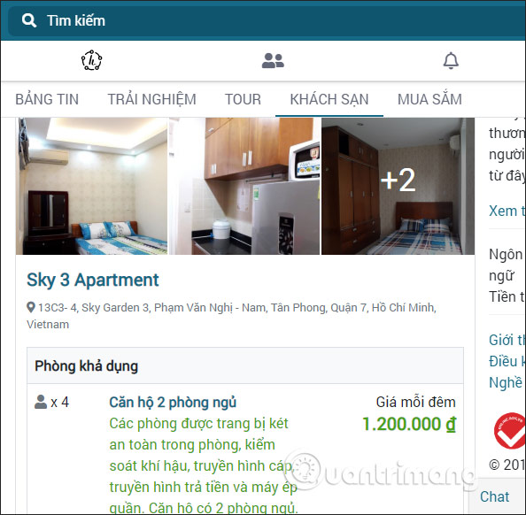526x515 pixels.
Task: Open the bedroom photo with blue bedding
Action: coord(91,186)
